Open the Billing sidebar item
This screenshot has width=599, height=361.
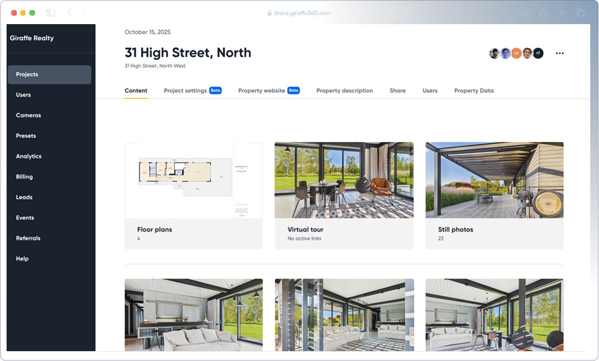(24, 177)
